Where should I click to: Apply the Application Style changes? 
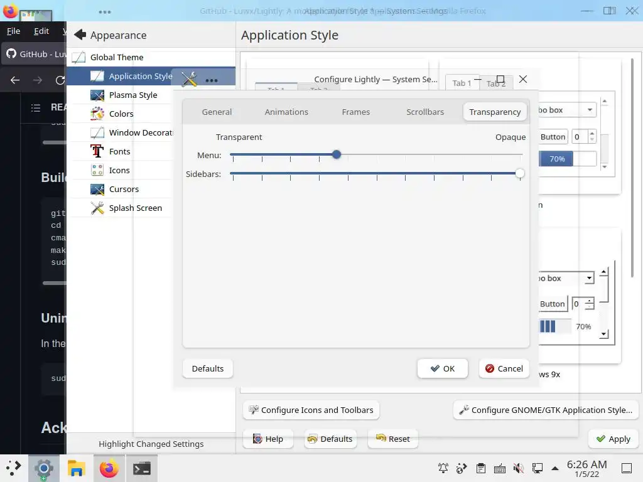613,439
